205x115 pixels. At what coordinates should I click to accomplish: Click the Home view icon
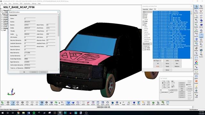tap(139, 103)
